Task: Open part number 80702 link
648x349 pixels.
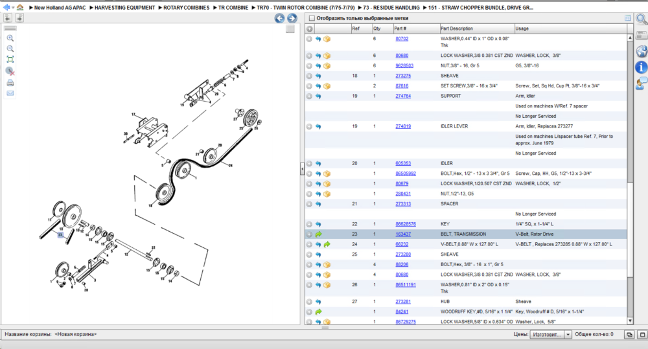Action: coord(402,39)
